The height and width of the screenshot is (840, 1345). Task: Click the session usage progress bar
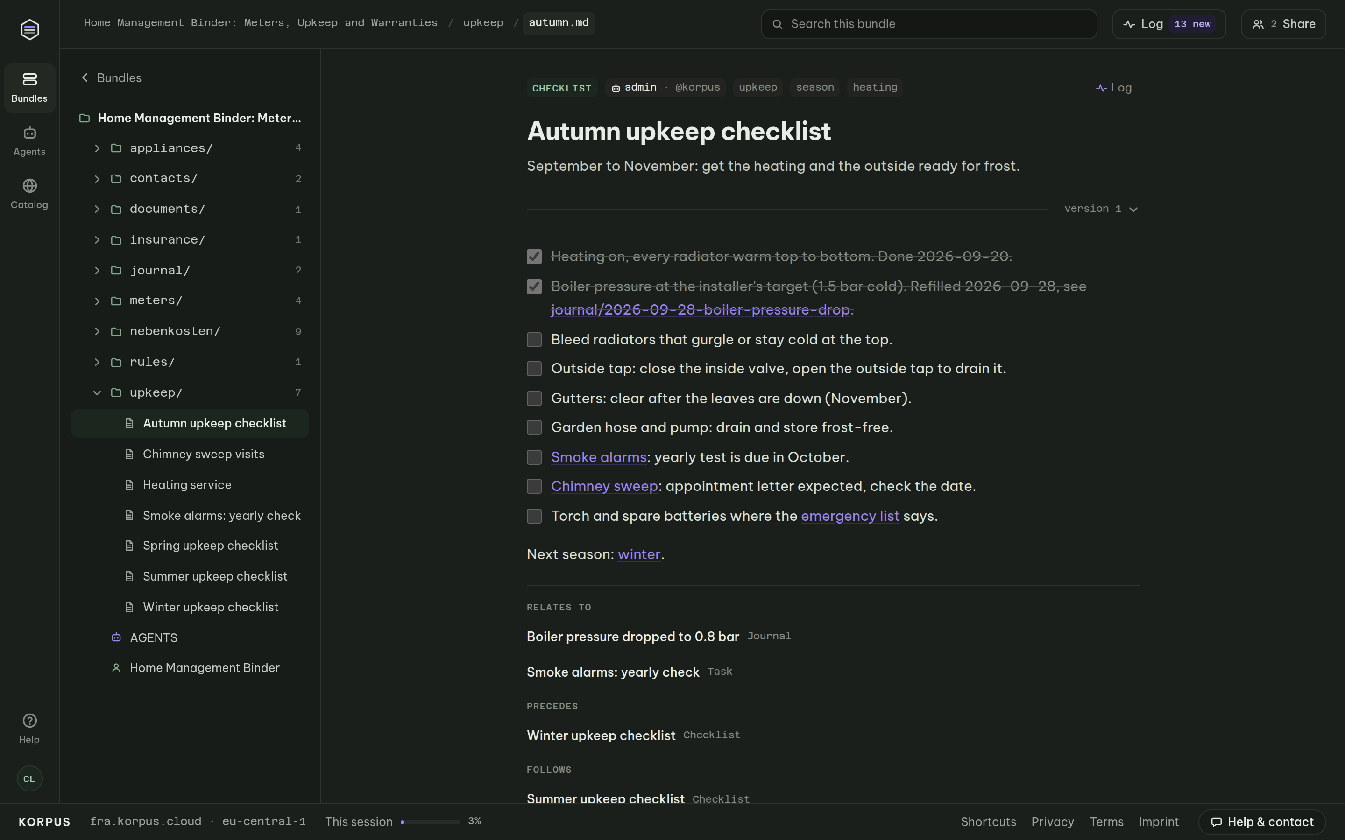point(430,822)
